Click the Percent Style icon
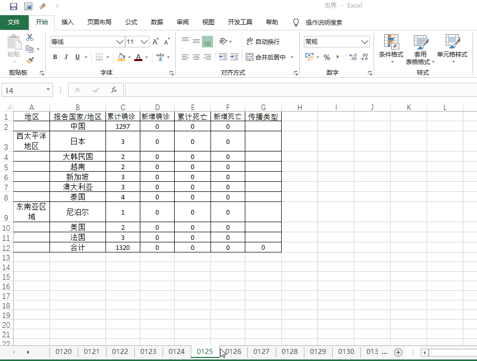Image resolution: width=477 pixels, height=361 pixels. pos(327,57)
